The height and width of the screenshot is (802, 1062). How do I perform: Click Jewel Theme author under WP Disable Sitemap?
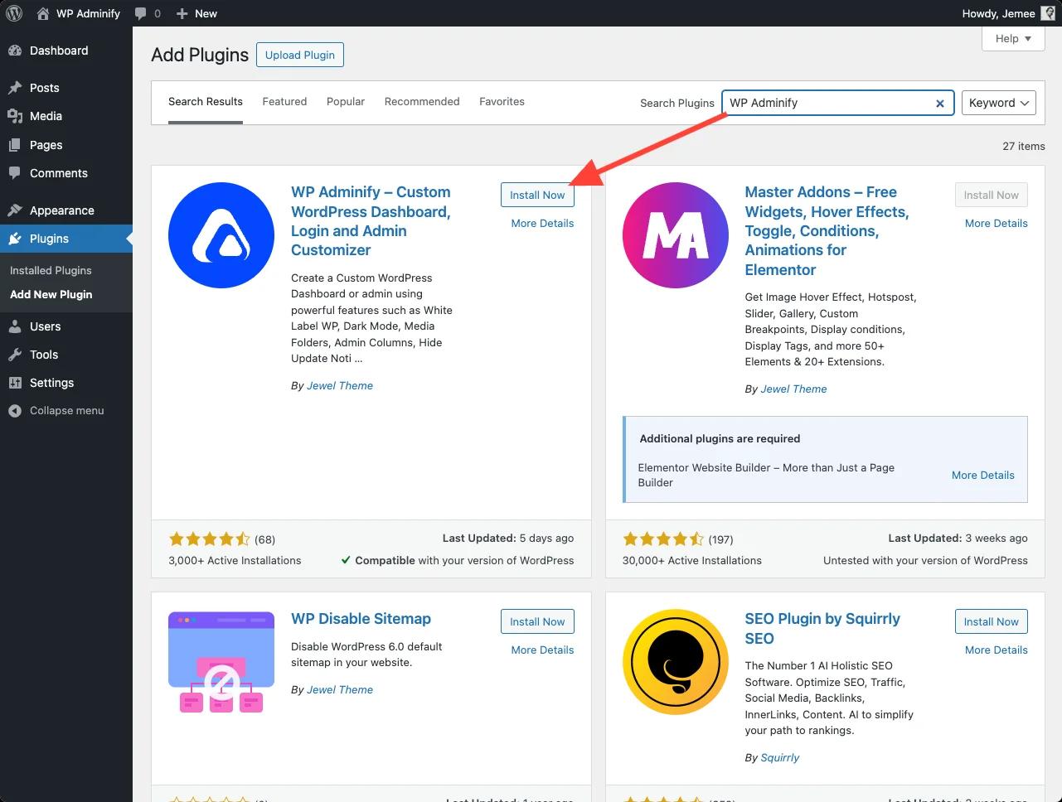pyautogui.click(x=340, y=689)
